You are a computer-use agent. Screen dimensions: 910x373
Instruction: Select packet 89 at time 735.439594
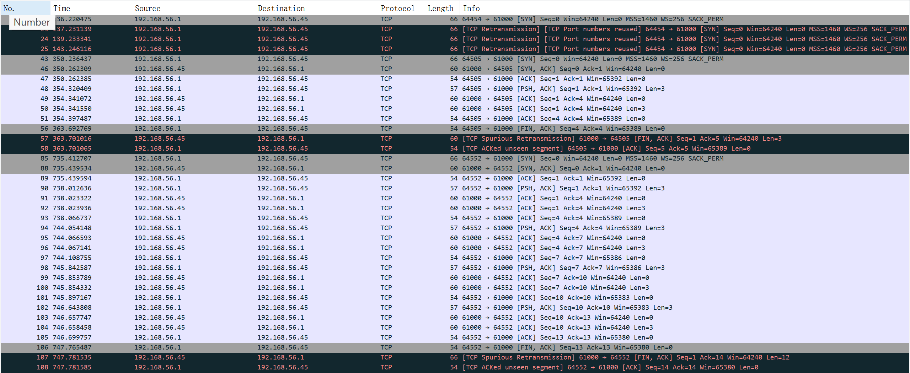[455, 178]
